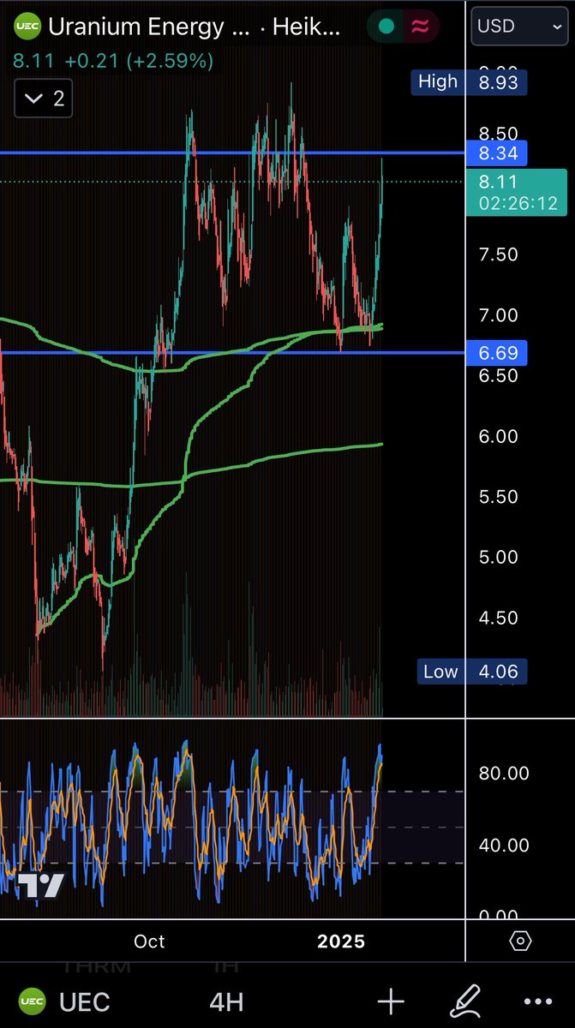
Task: Open the USD currency dropdown
Action: coord(519,27)
